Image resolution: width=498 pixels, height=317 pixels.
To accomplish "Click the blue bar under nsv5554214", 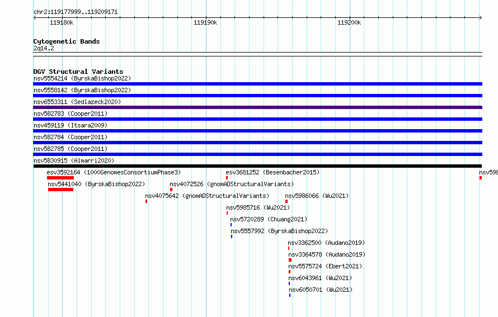I will (x=257, y=84).
